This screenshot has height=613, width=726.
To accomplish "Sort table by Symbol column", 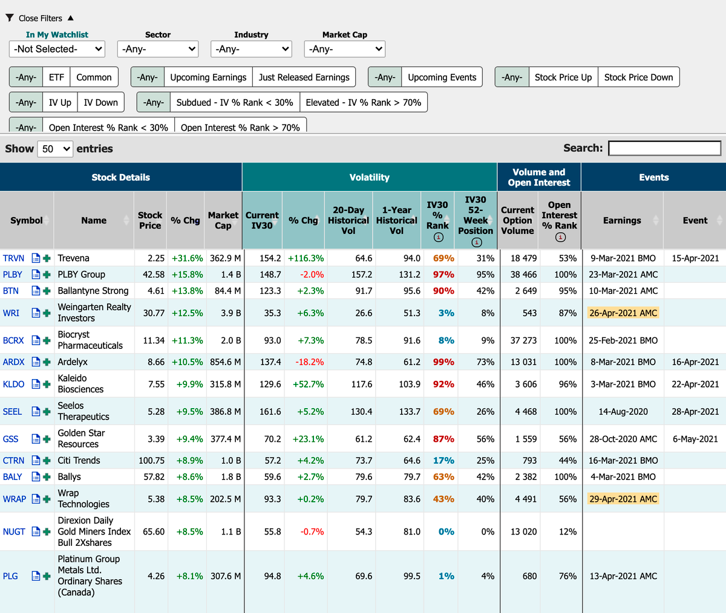I will tap(27, 221).
